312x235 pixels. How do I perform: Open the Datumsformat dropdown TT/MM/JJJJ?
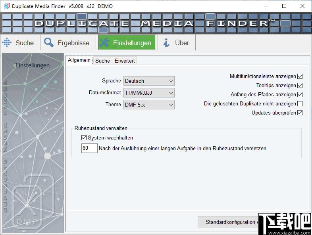(149, 93)
